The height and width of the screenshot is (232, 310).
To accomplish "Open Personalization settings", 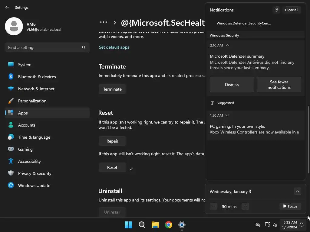I will click(x=47, y=101).
